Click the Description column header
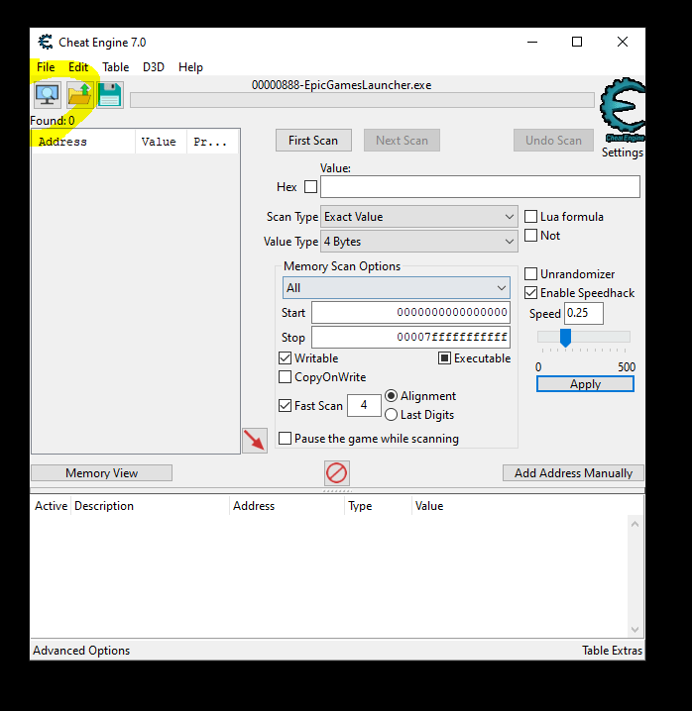 [x=150, y=506]
